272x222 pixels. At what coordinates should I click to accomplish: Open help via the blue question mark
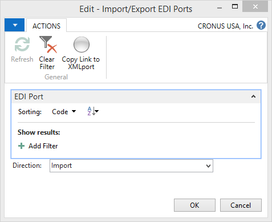tap(261, 25)
